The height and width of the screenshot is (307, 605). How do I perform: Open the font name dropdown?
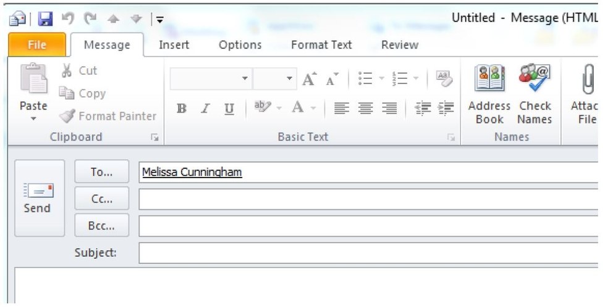[245, 79]
